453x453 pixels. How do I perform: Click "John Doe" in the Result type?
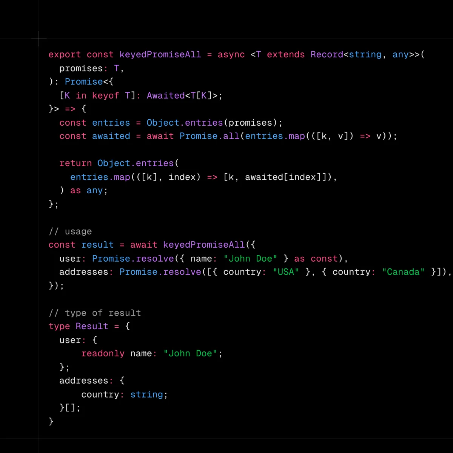point(190,354)
